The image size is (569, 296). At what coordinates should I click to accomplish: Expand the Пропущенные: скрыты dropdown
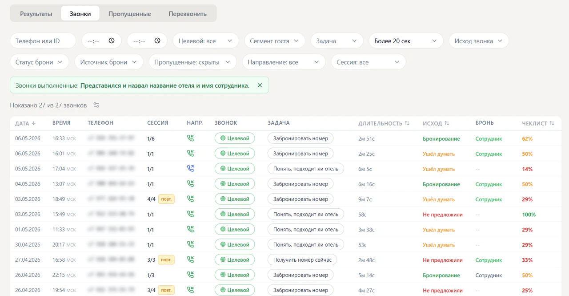click(x=192, y=62)
